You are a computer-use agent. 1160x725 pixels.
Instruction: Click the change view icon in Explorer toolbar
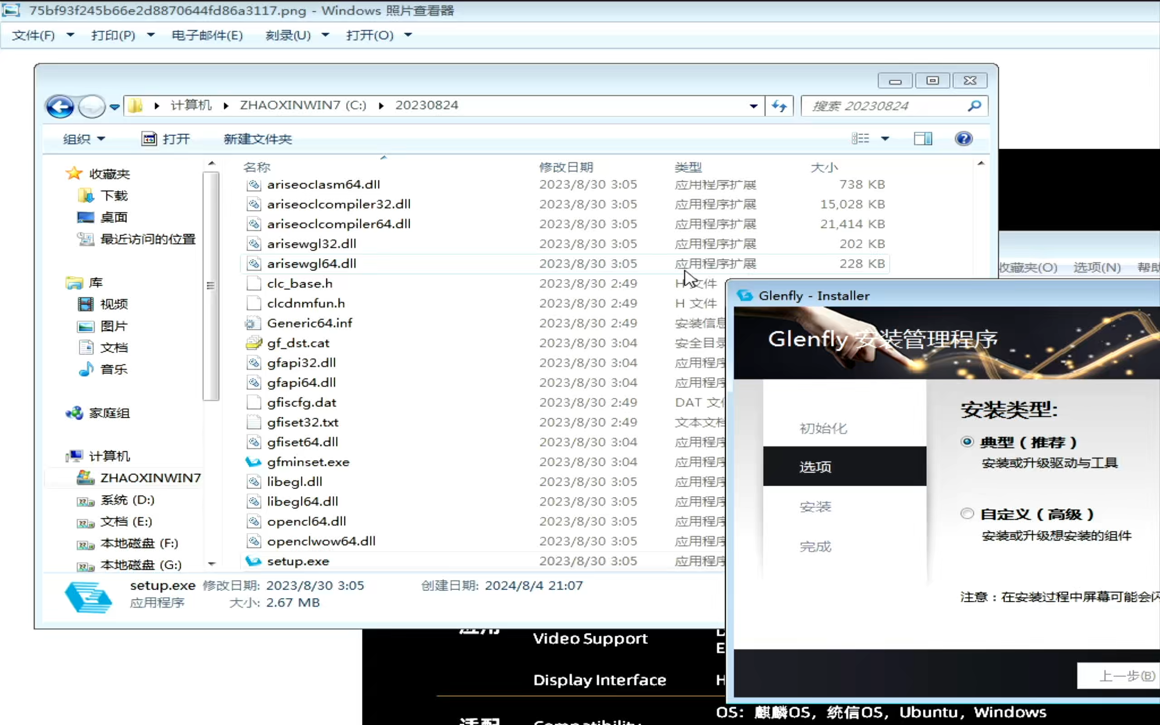click(860, 139)
